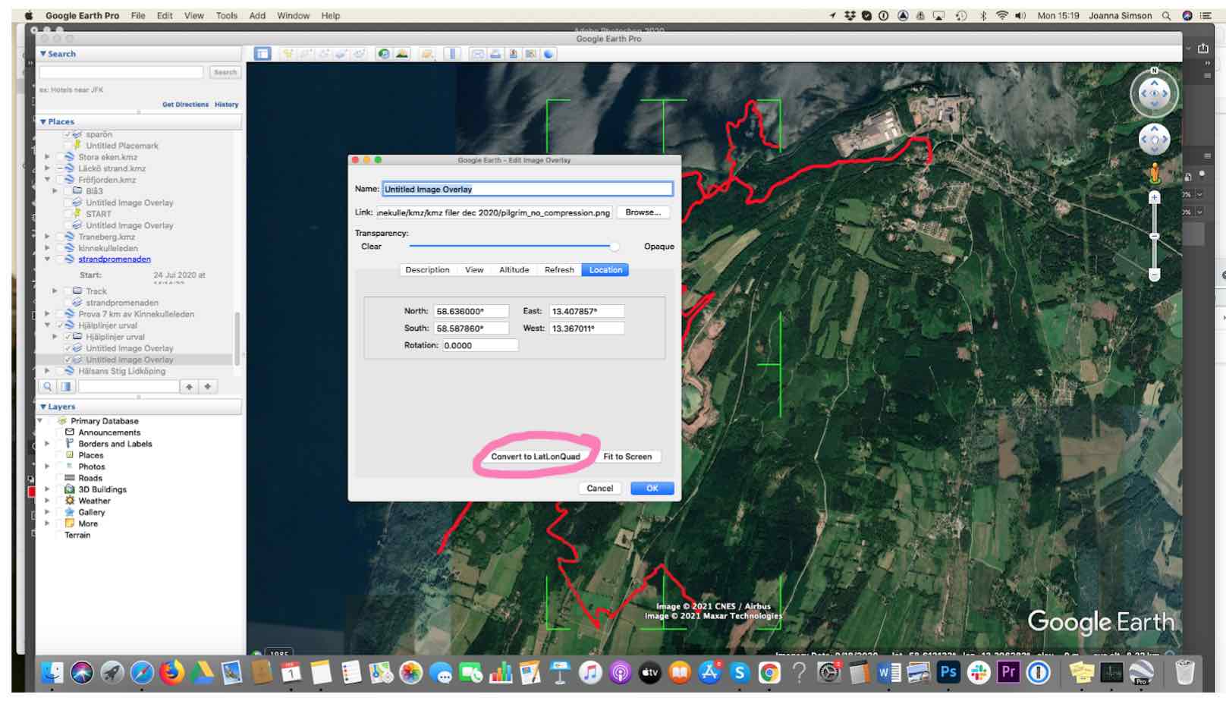The width and height of the screenshot is (1226, 707).
Task: Switch to the Altitude tab
Action: point(514,270)
